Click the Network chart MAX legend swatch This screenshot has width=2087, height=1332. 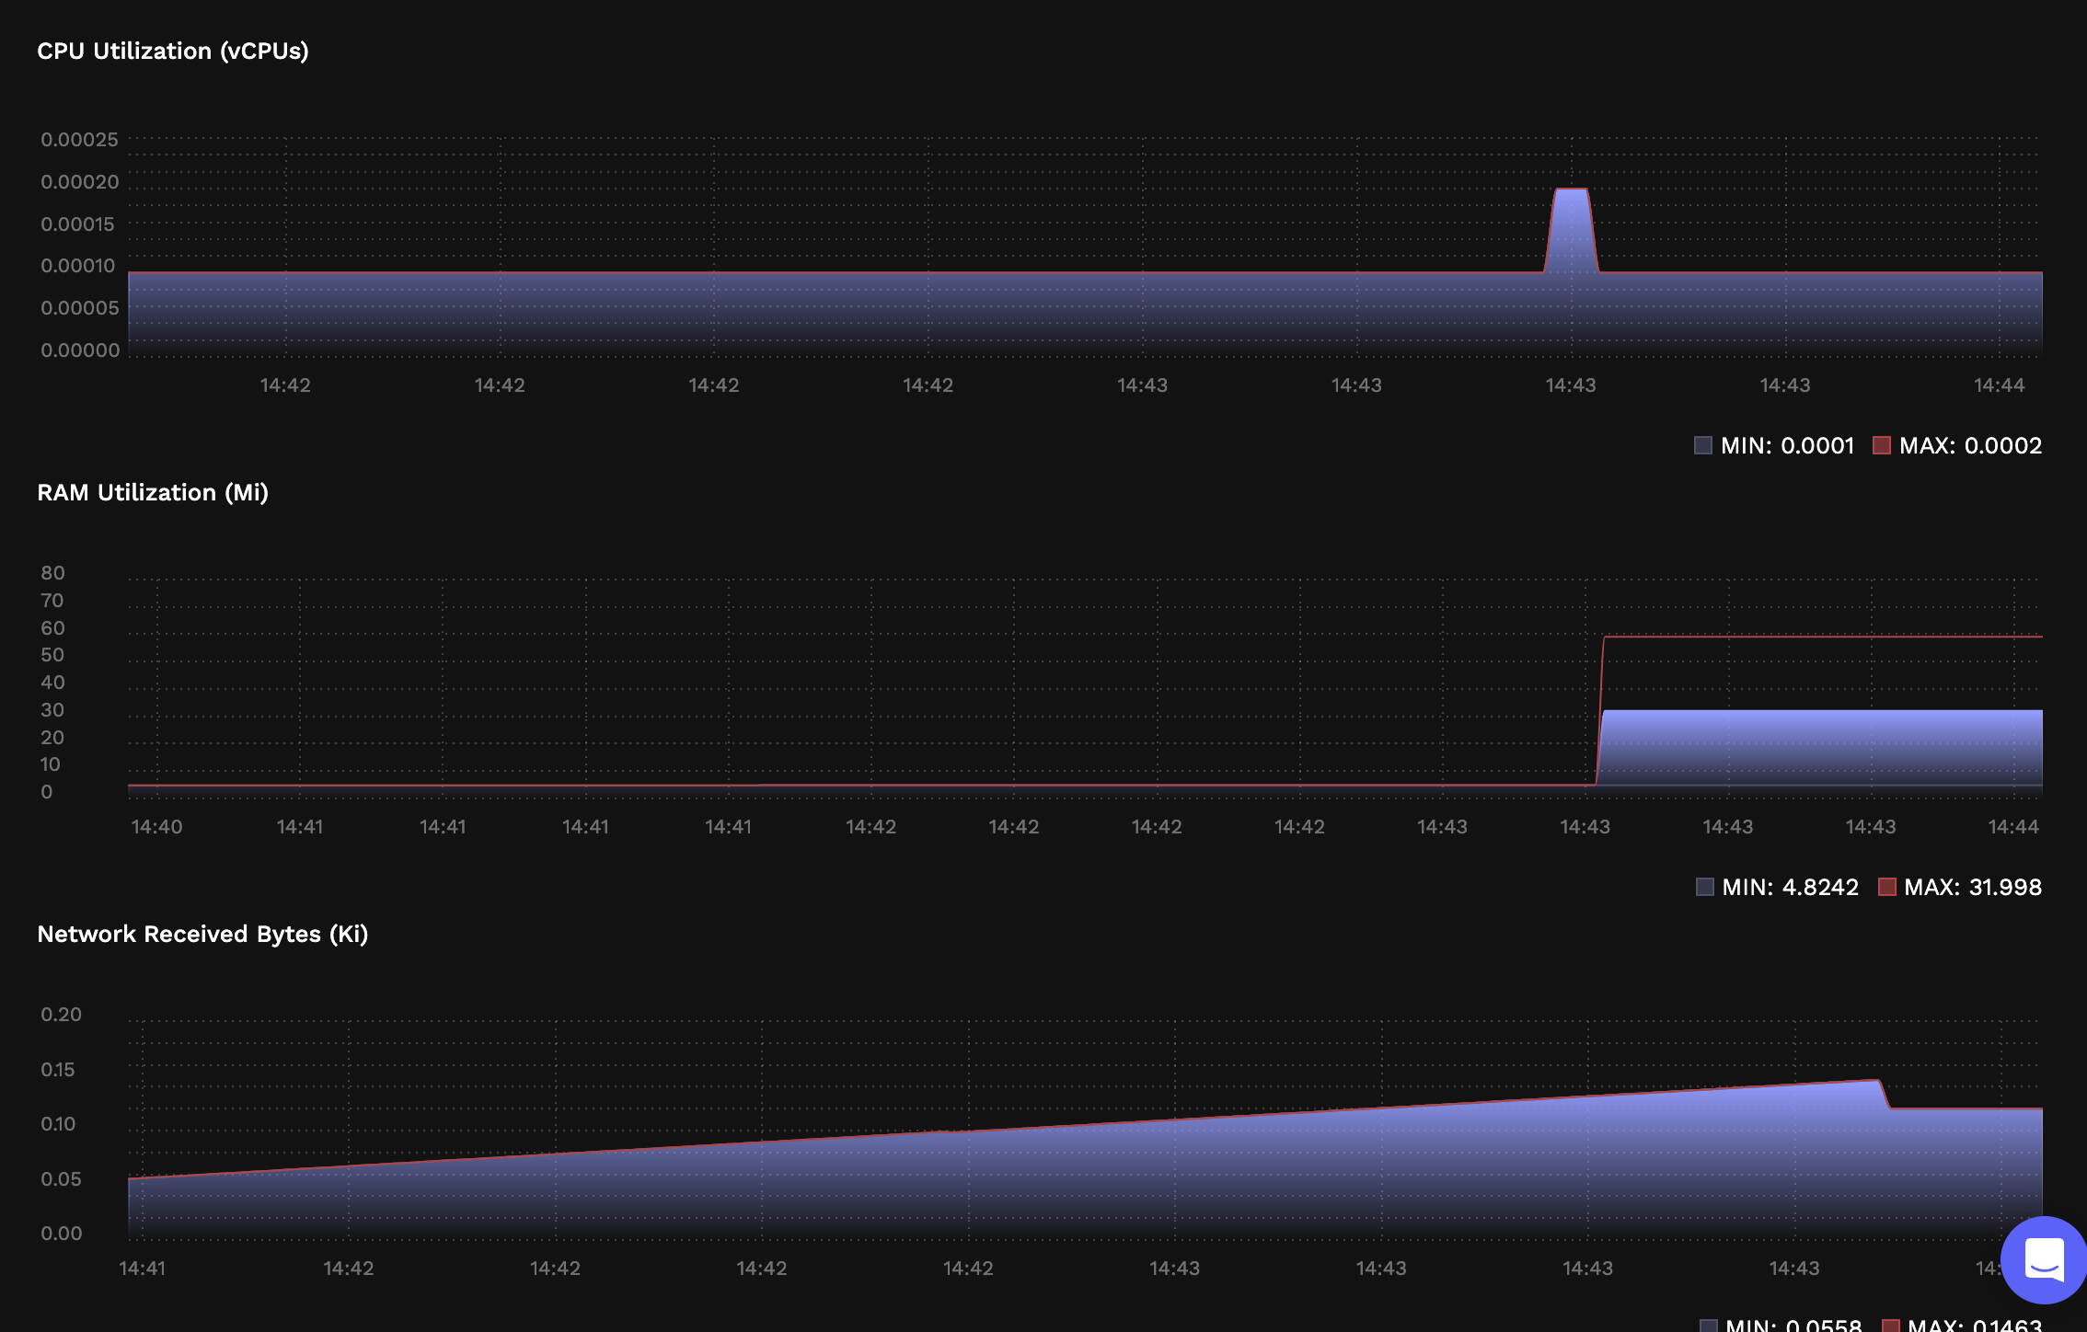(1891, 1326)
